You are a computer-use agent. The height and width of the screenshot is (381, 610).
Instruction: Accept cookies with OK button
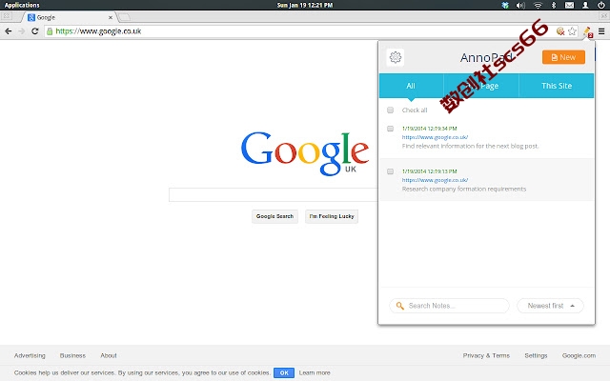[284, 372]
